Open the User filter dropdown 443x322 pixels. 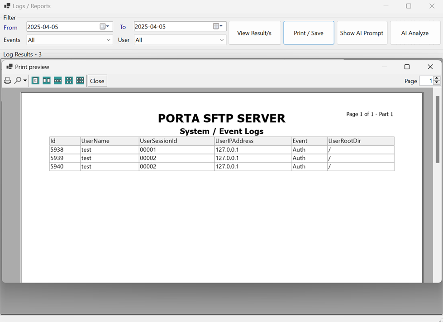(x=222, y=40)
